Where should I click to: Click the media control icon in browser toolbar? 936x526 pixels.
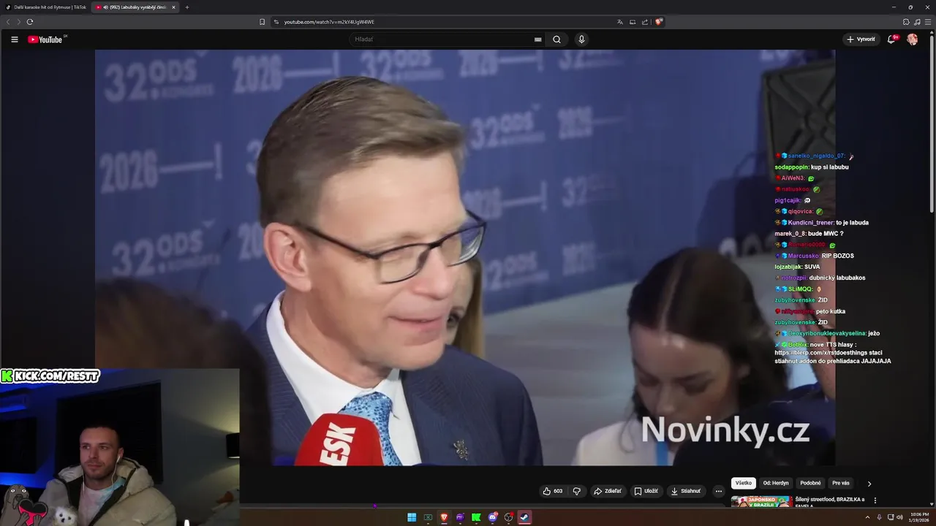pyautogui.click(x=917, y=22)
